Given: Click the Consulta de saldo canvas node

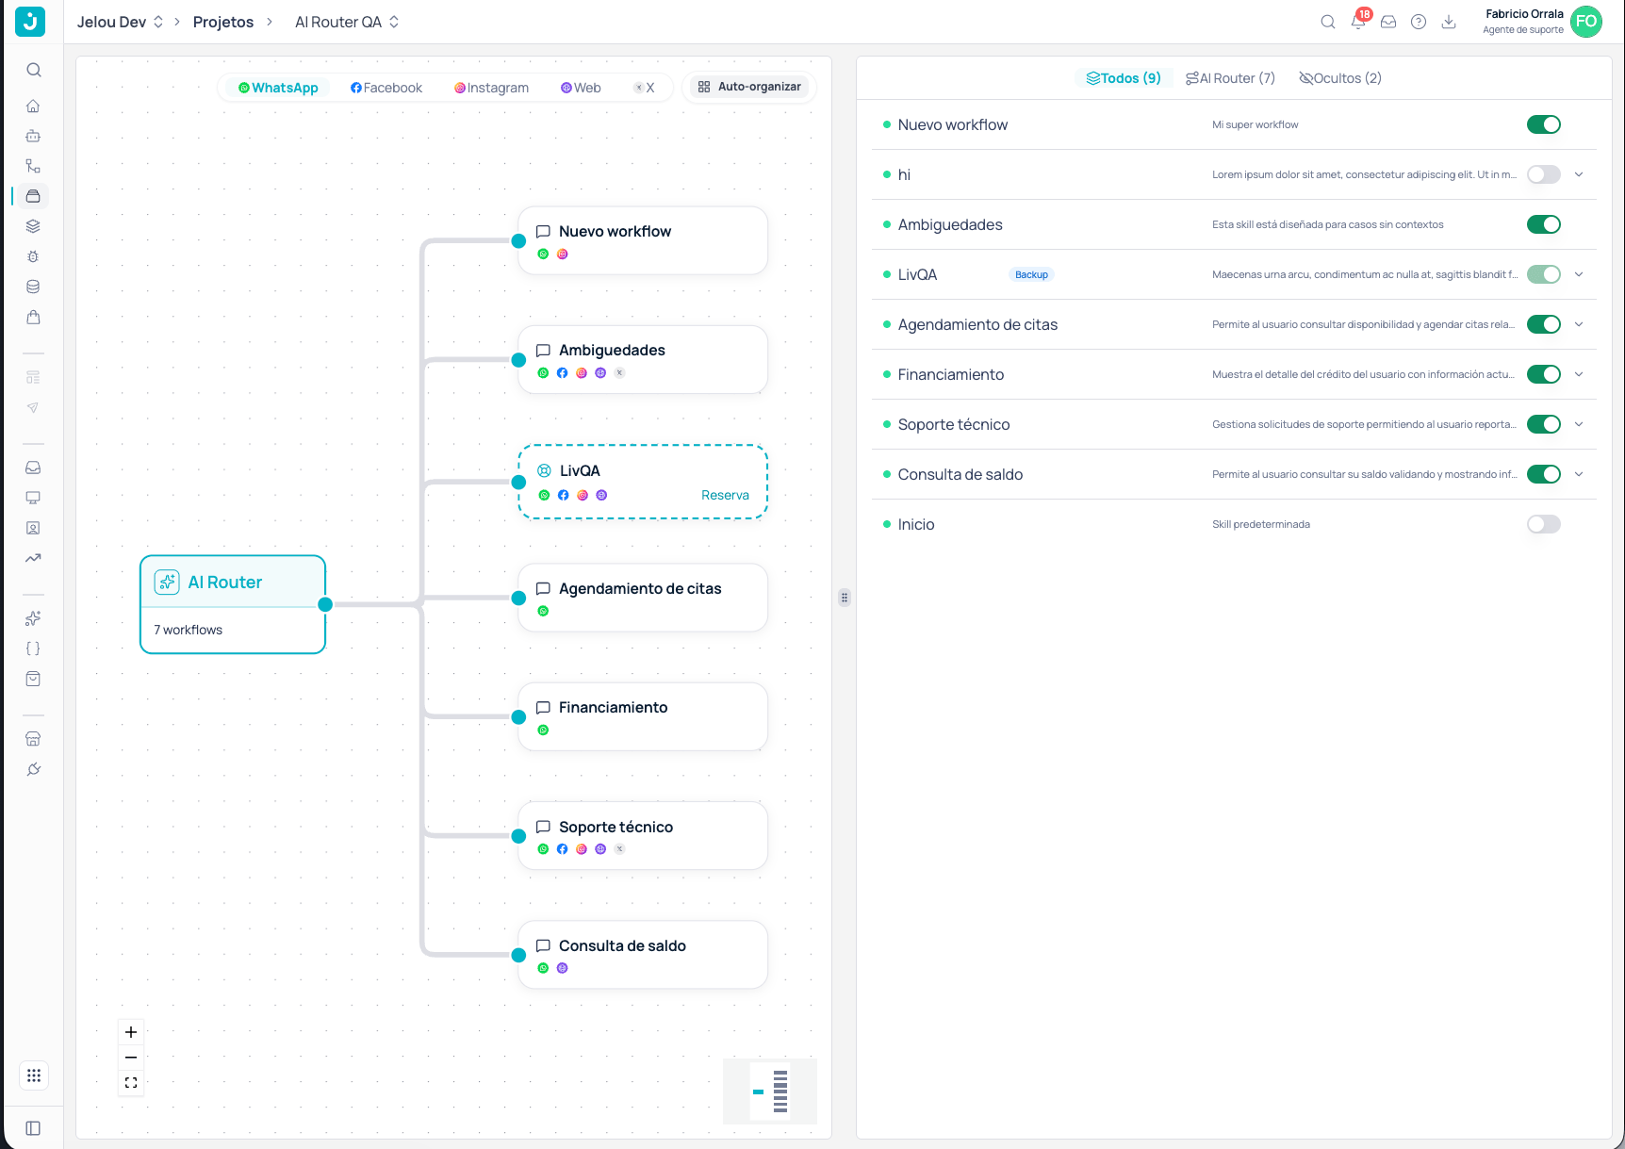Looking at the screenshot, I should [643, 955].
